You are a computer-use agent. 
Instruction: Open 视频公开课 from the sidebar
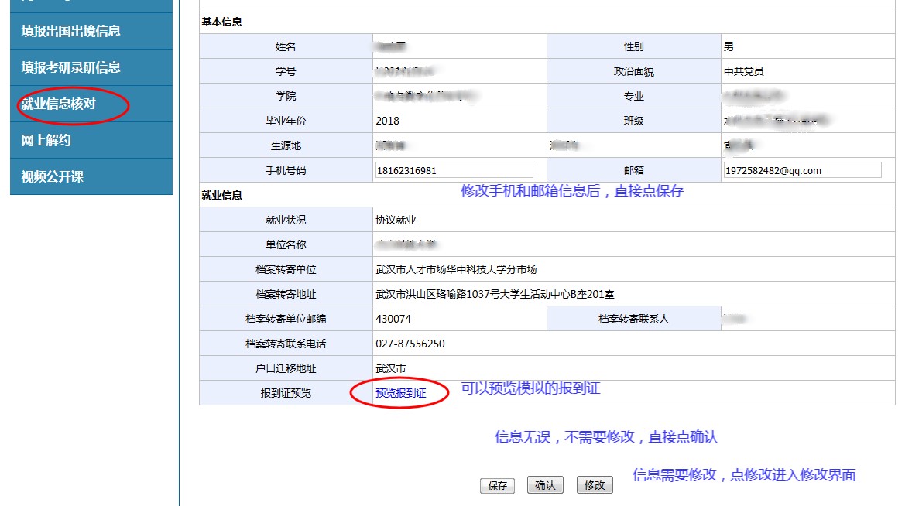tap(53, 176)
